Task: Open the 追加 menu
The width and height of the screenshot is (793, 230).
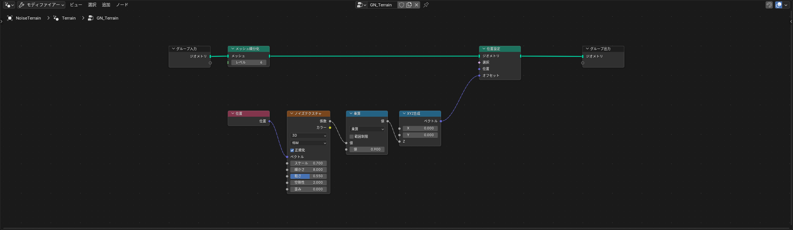Action: click(106, 5)
